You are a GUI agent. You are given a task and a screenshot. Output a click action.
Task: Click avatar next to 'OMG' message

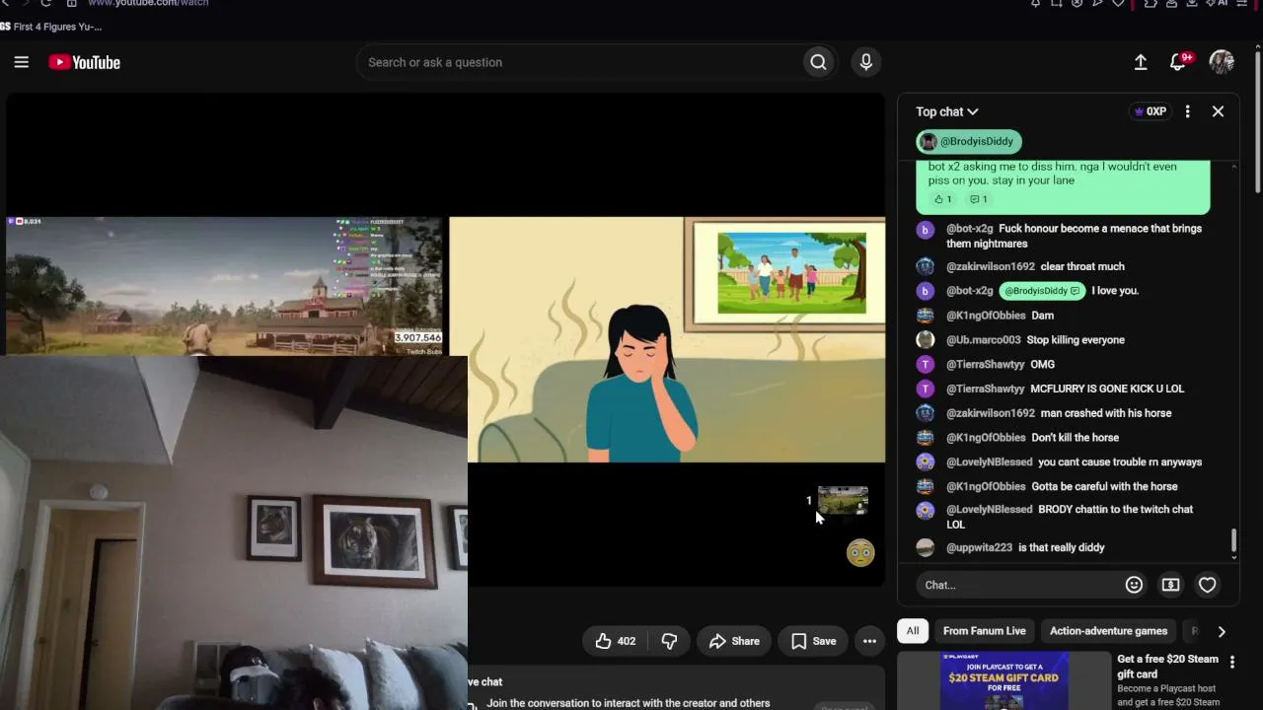tap(925, 364)
